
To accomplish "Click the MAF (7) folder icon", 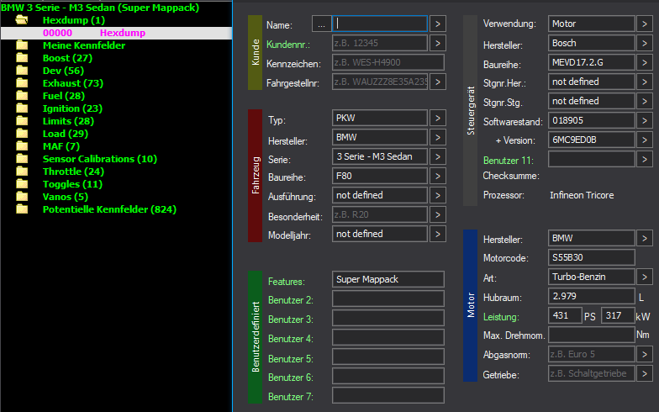I will pos(22,146).
